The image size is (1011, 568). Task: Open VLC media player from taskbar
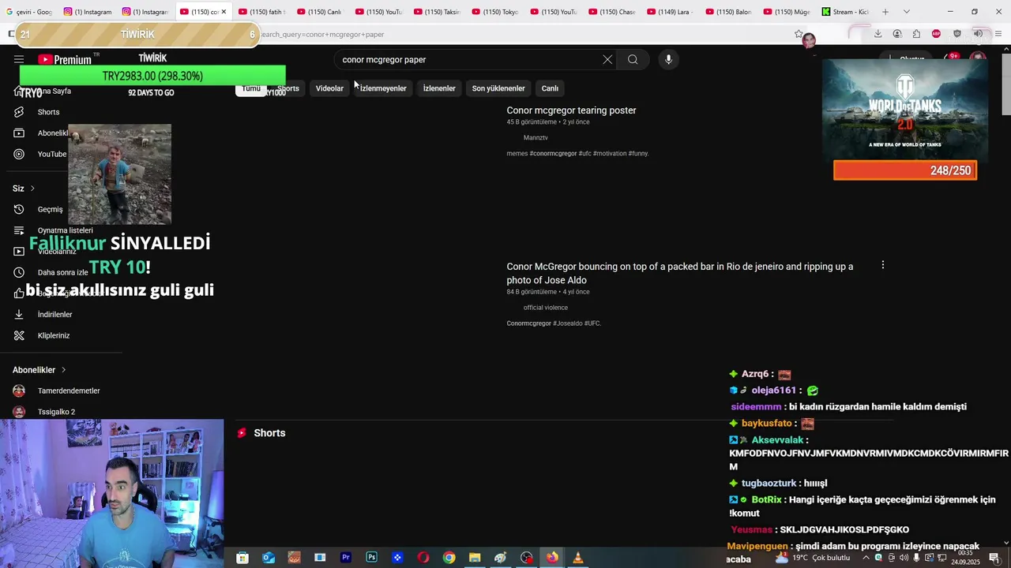[x=578, y=558]
